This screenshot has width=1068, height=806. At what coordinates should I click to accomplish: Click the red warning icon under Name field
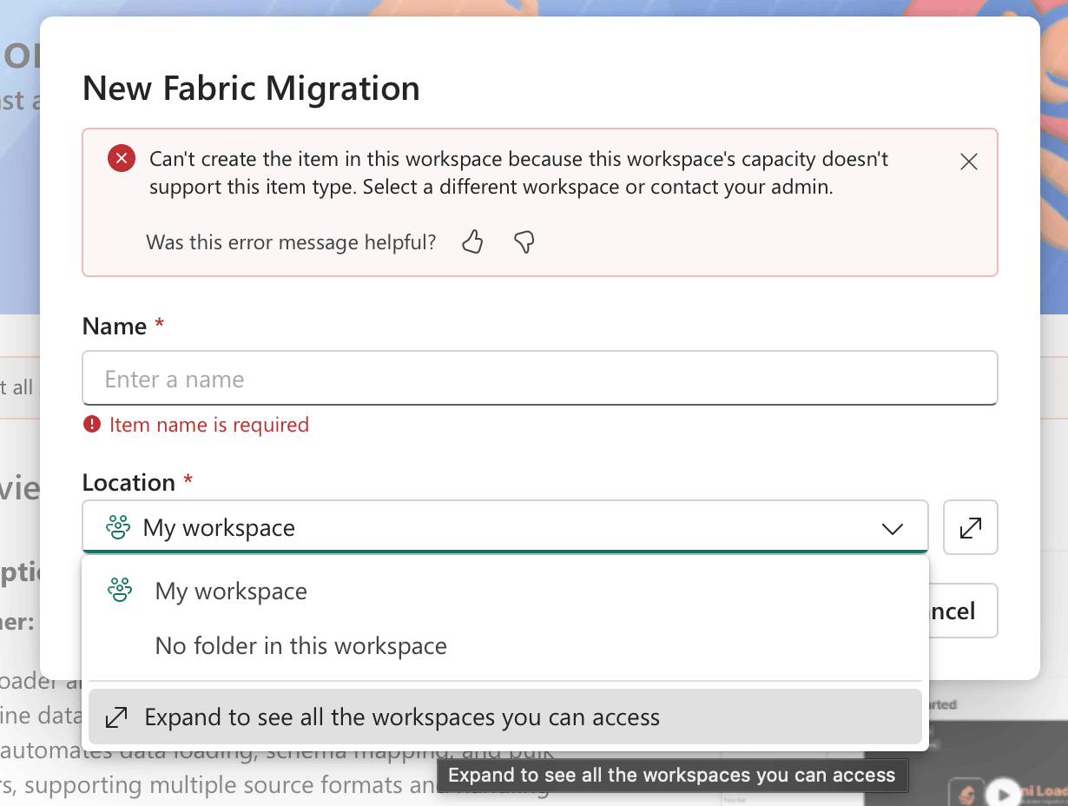[91, 425]
